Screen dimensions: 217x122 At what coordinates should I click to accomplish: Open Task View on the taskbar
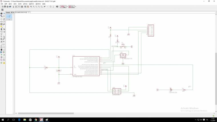pos(13,120)
